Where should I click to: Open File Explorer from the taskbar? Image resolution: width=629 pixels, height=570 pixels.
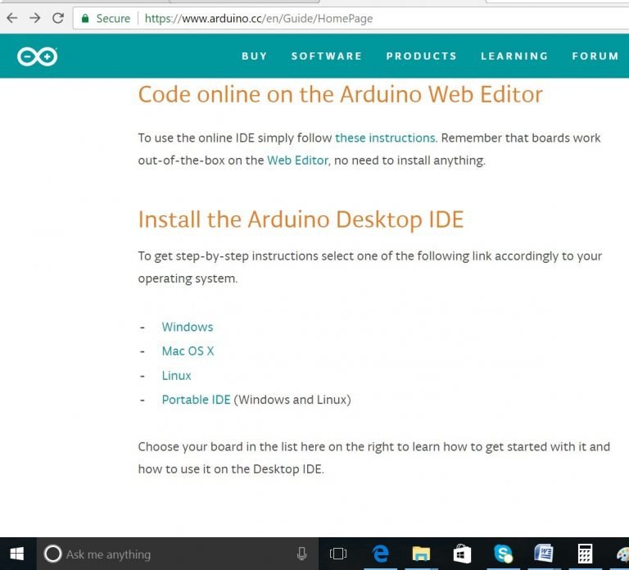pyautogui.click(x=421, y=554)
